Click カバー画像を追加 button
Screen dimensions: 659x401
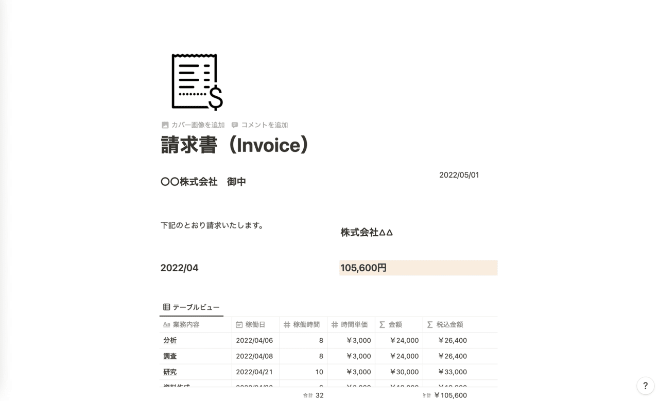pyautogui.click(x=193, y=125)
